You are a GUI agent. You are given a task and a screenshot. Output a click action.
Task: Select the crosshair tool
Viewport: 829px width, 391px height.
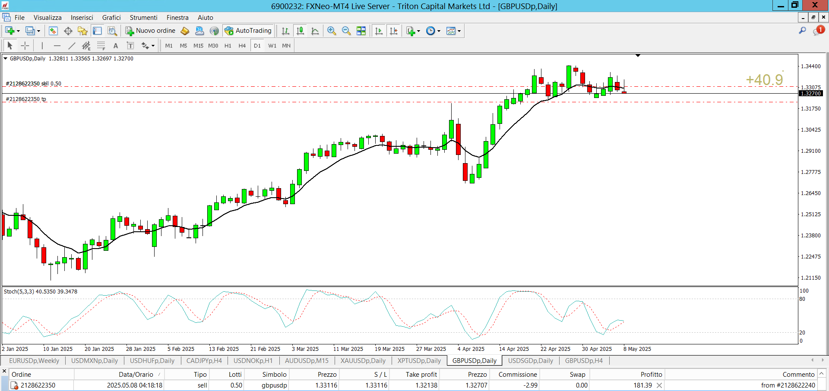[25, 45]
